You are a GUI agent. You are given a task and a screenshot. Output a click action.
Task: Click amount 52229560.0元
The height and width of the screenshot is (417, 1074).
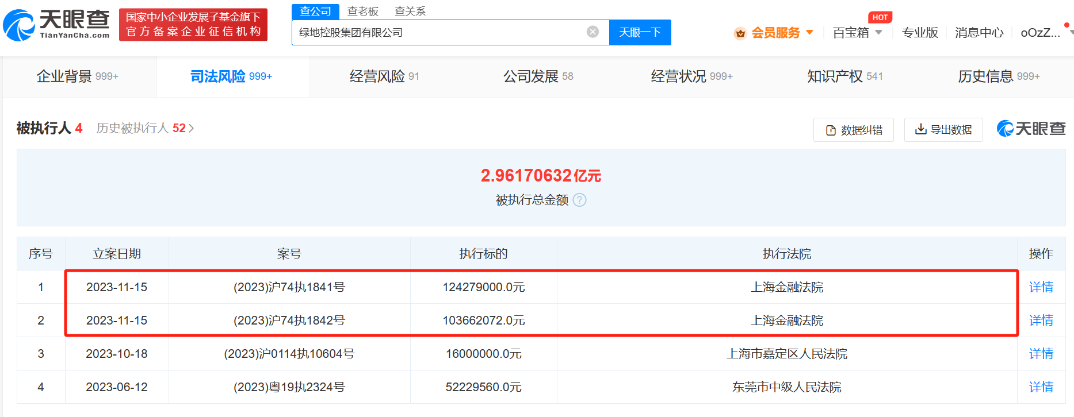tap(484, 387)
